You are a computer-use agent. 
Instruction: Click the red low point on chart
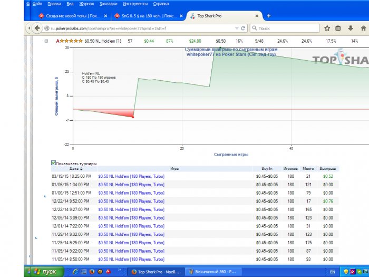133,117
